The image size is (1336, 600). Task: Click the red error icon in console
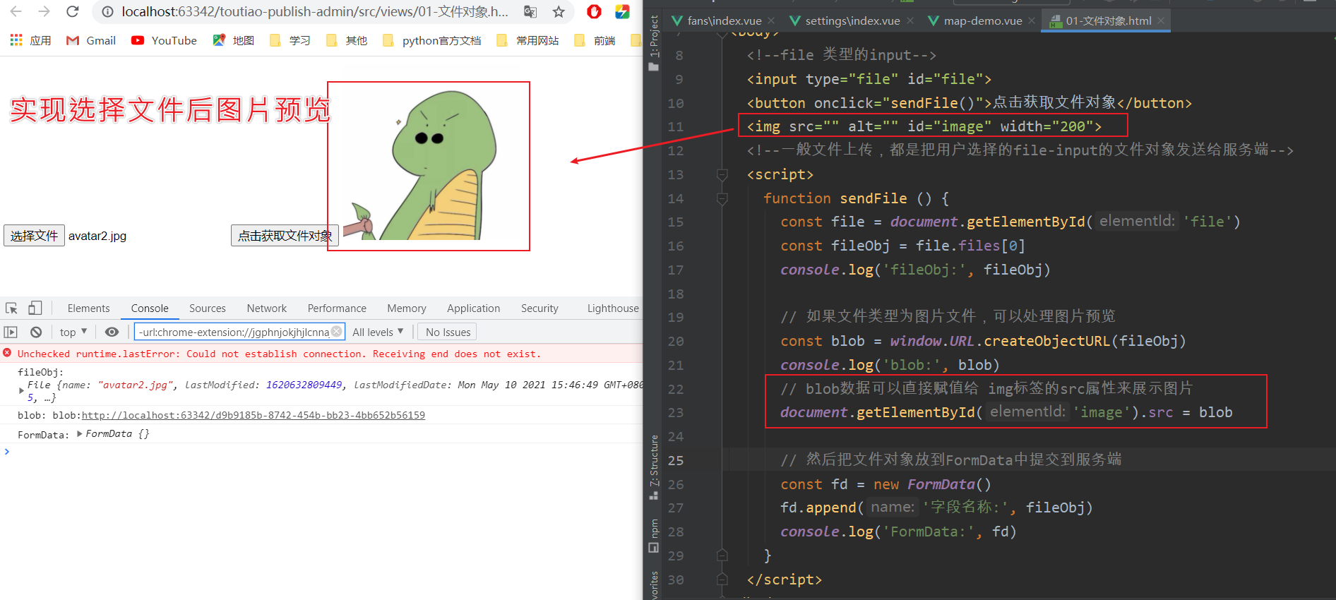[7, 353]
